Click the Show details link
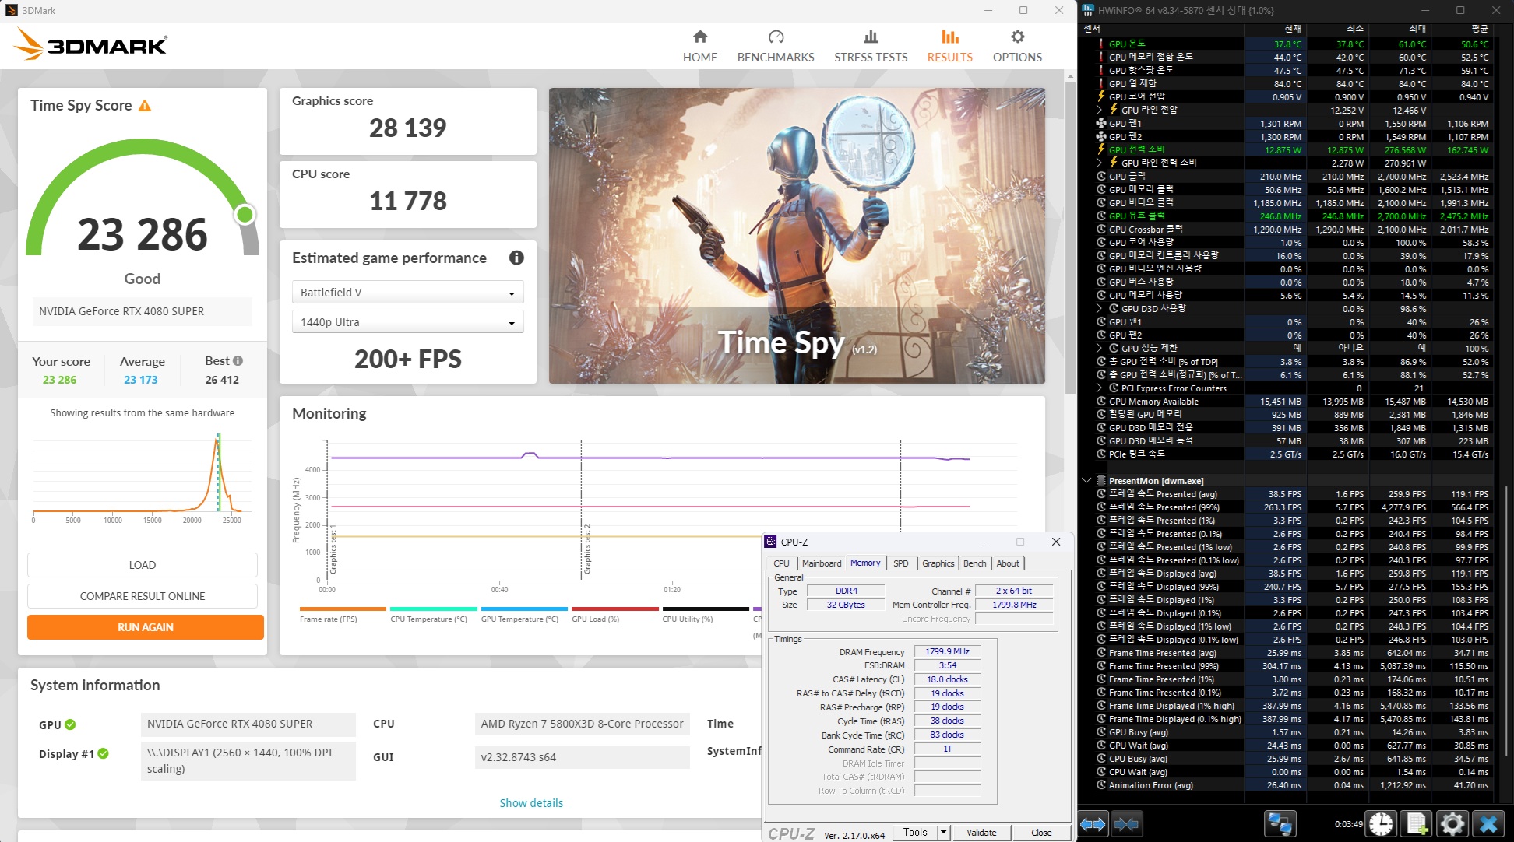 click(x=531, y=803)
